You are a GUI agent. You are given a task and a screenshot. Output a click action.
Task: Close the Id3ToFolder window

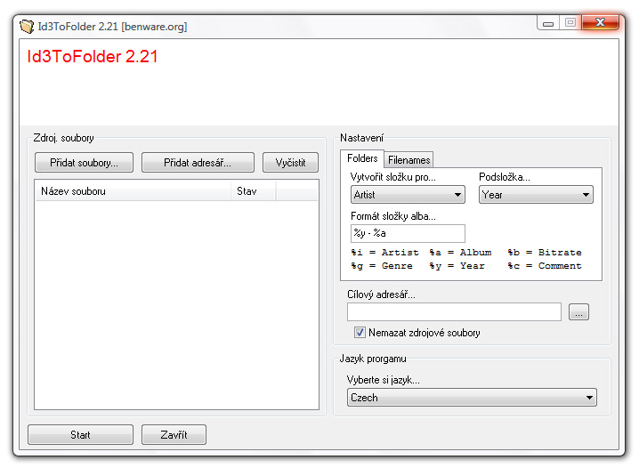[600, 22]
